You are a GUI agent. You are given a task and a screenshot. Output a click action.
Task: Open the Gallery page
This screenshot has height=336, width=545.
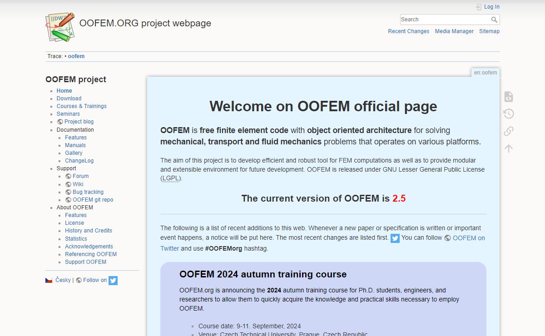tap(74, 153)
